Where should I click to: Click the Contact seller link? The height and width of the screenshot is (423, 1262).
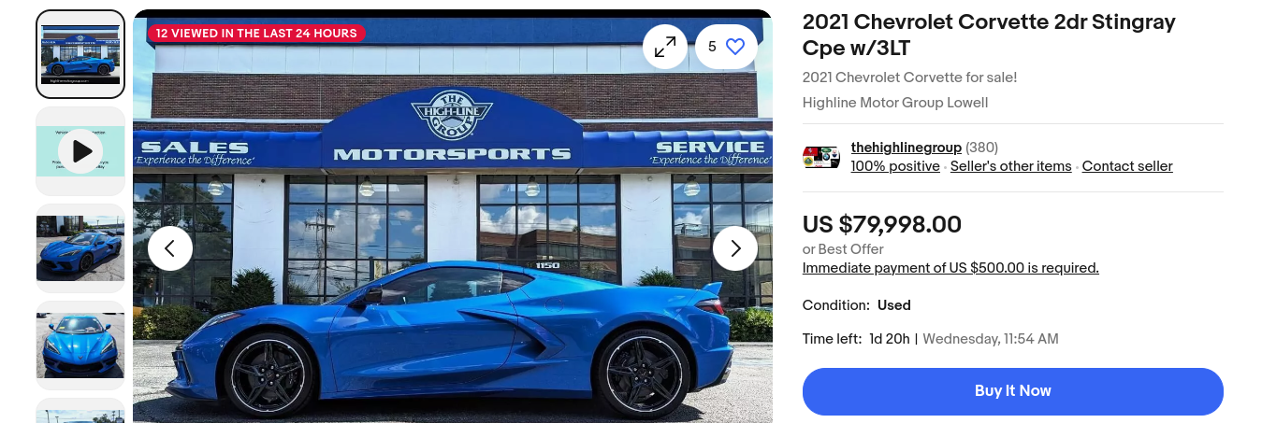[x=1127, y=166]
